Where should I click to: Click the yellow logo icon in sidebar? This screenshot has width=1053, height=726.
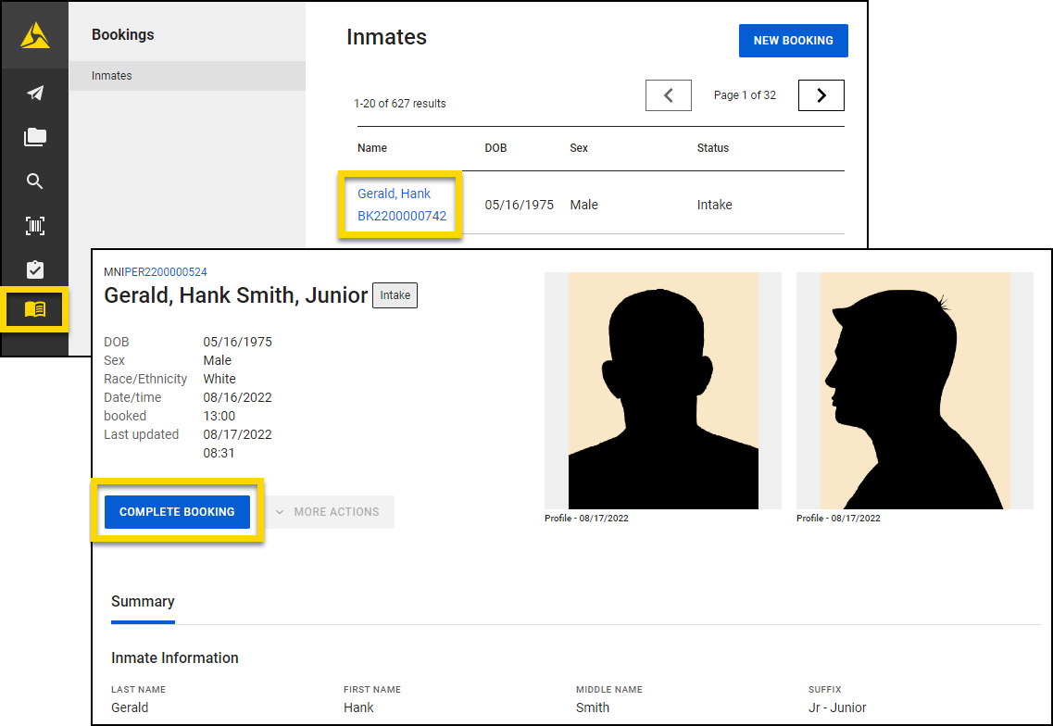[34, 35]
